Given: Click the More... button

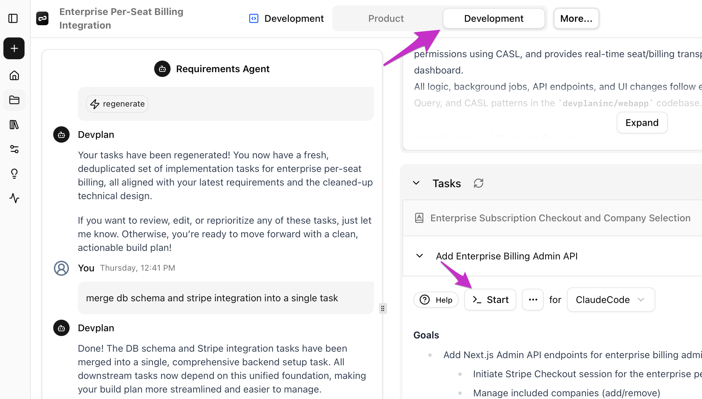Looking at the screenshot, I should point(576,18).
